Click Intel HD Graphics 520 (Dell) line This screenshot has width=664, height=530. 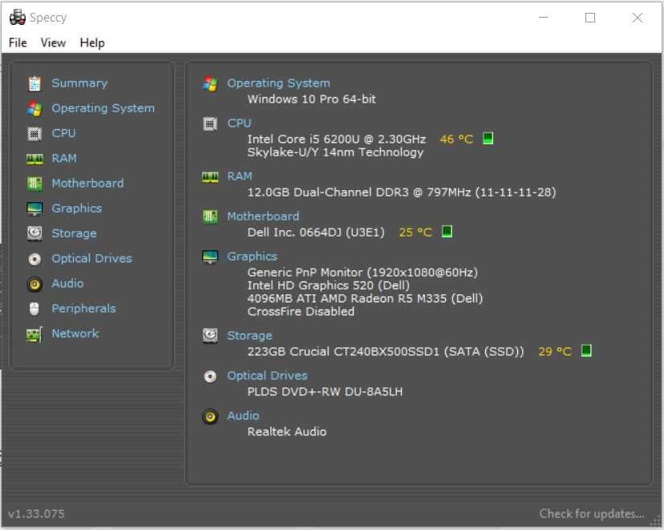(329, 285)
